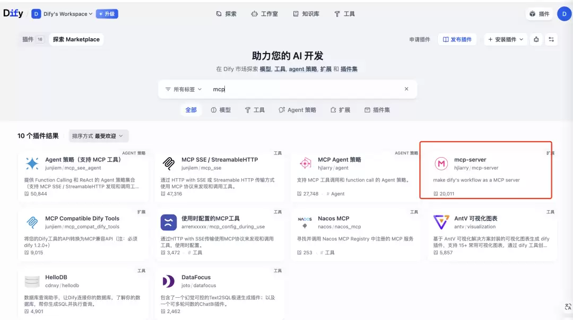Open the user avatar D menu
Viewport: 573px width, 320px height.
point(564,14)
